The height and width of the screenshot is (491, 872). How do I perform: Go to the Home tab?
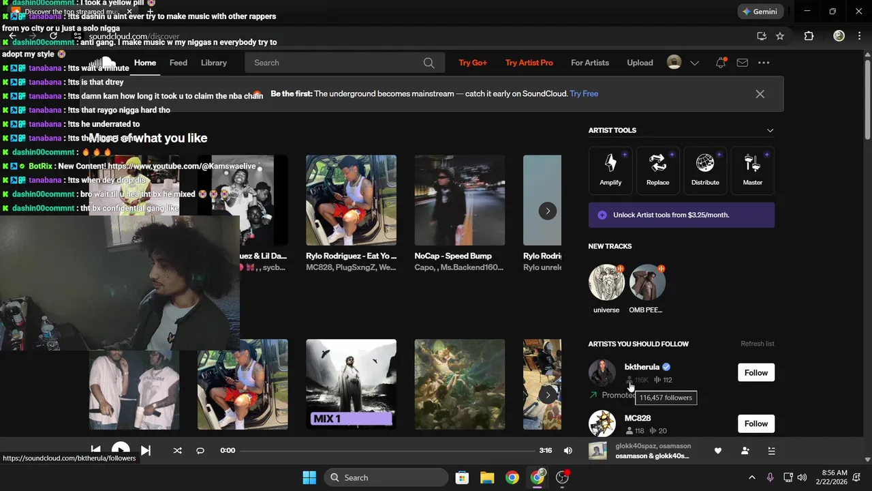(145, 63)
